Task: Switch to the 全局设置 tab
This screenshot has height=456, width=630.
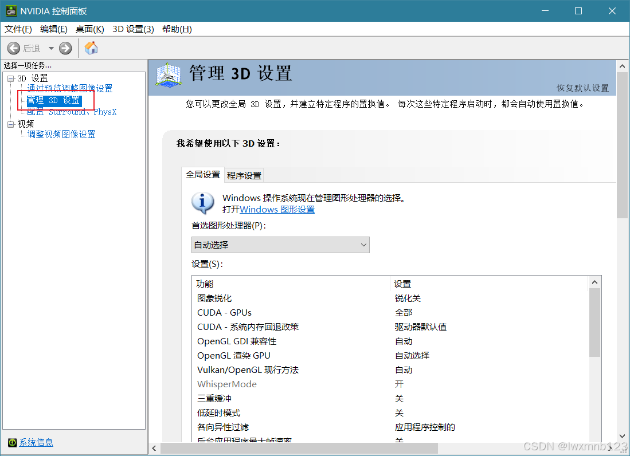Action: click(x=203, y=175)
